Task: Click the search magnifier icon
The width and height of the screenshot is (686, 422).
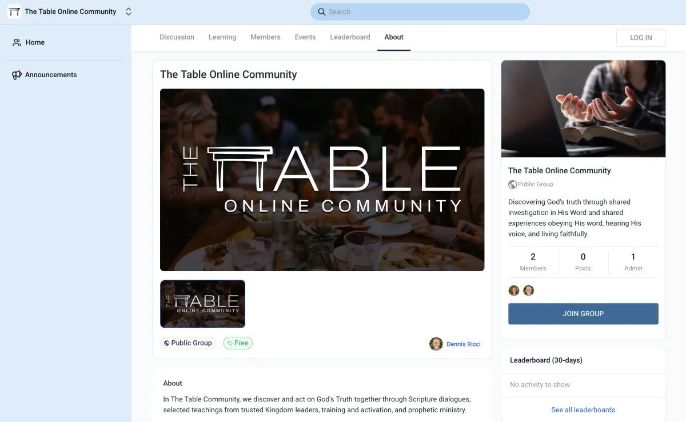Action: click(x=322, y=12)
